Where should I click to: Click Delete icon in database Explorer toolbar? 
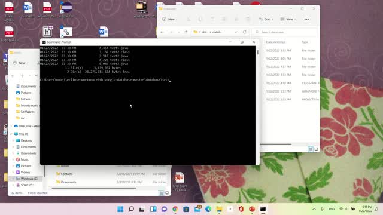[248, 19]
